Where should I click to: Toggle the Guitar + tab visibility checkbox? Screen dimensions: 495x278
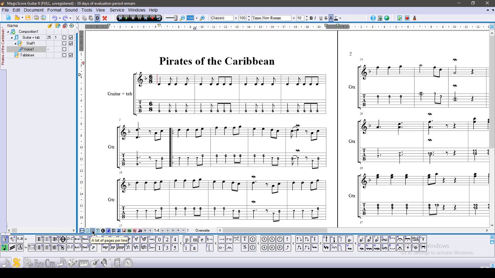click(x=71, y=37)
